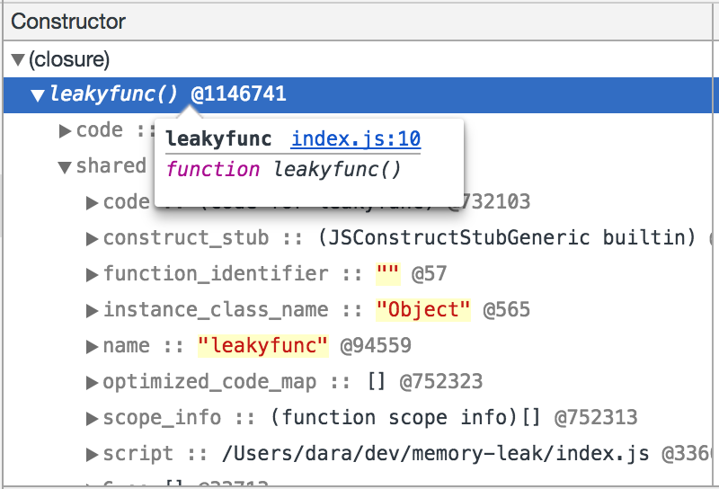Click the object id @94559
This screenshot has height=489, width=719.
pyautogui.click(x=376, y=345)
